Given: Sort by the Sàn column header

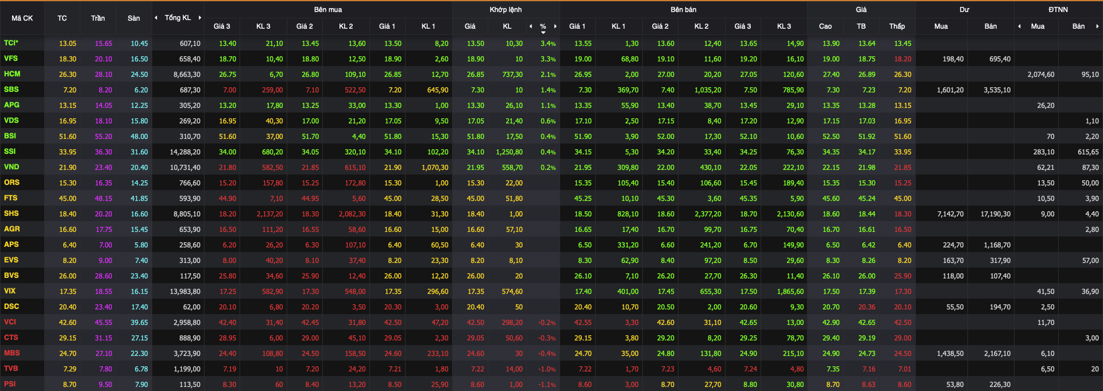Looking at the screenshot, I should (x=134, y=18).
